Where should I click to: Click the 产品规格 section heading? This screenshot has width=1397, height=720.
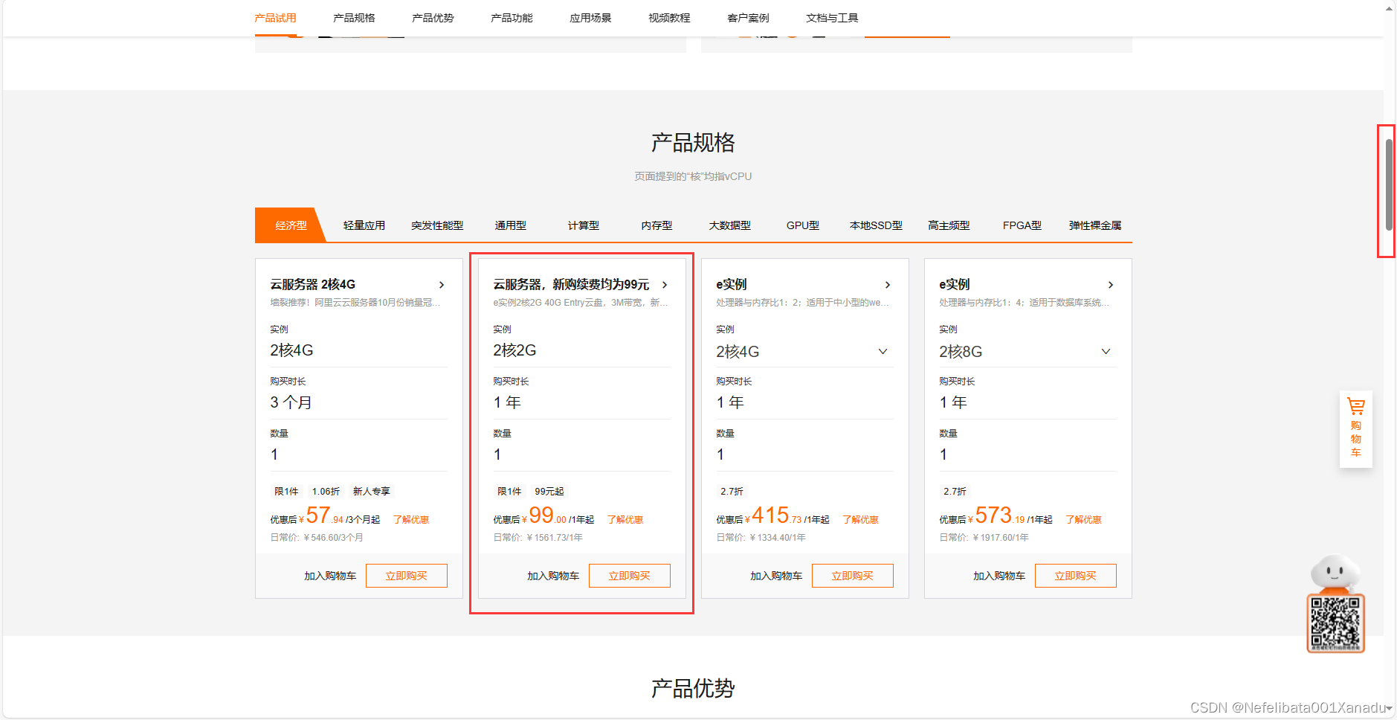pyautogui.click(x=693, y=142)
